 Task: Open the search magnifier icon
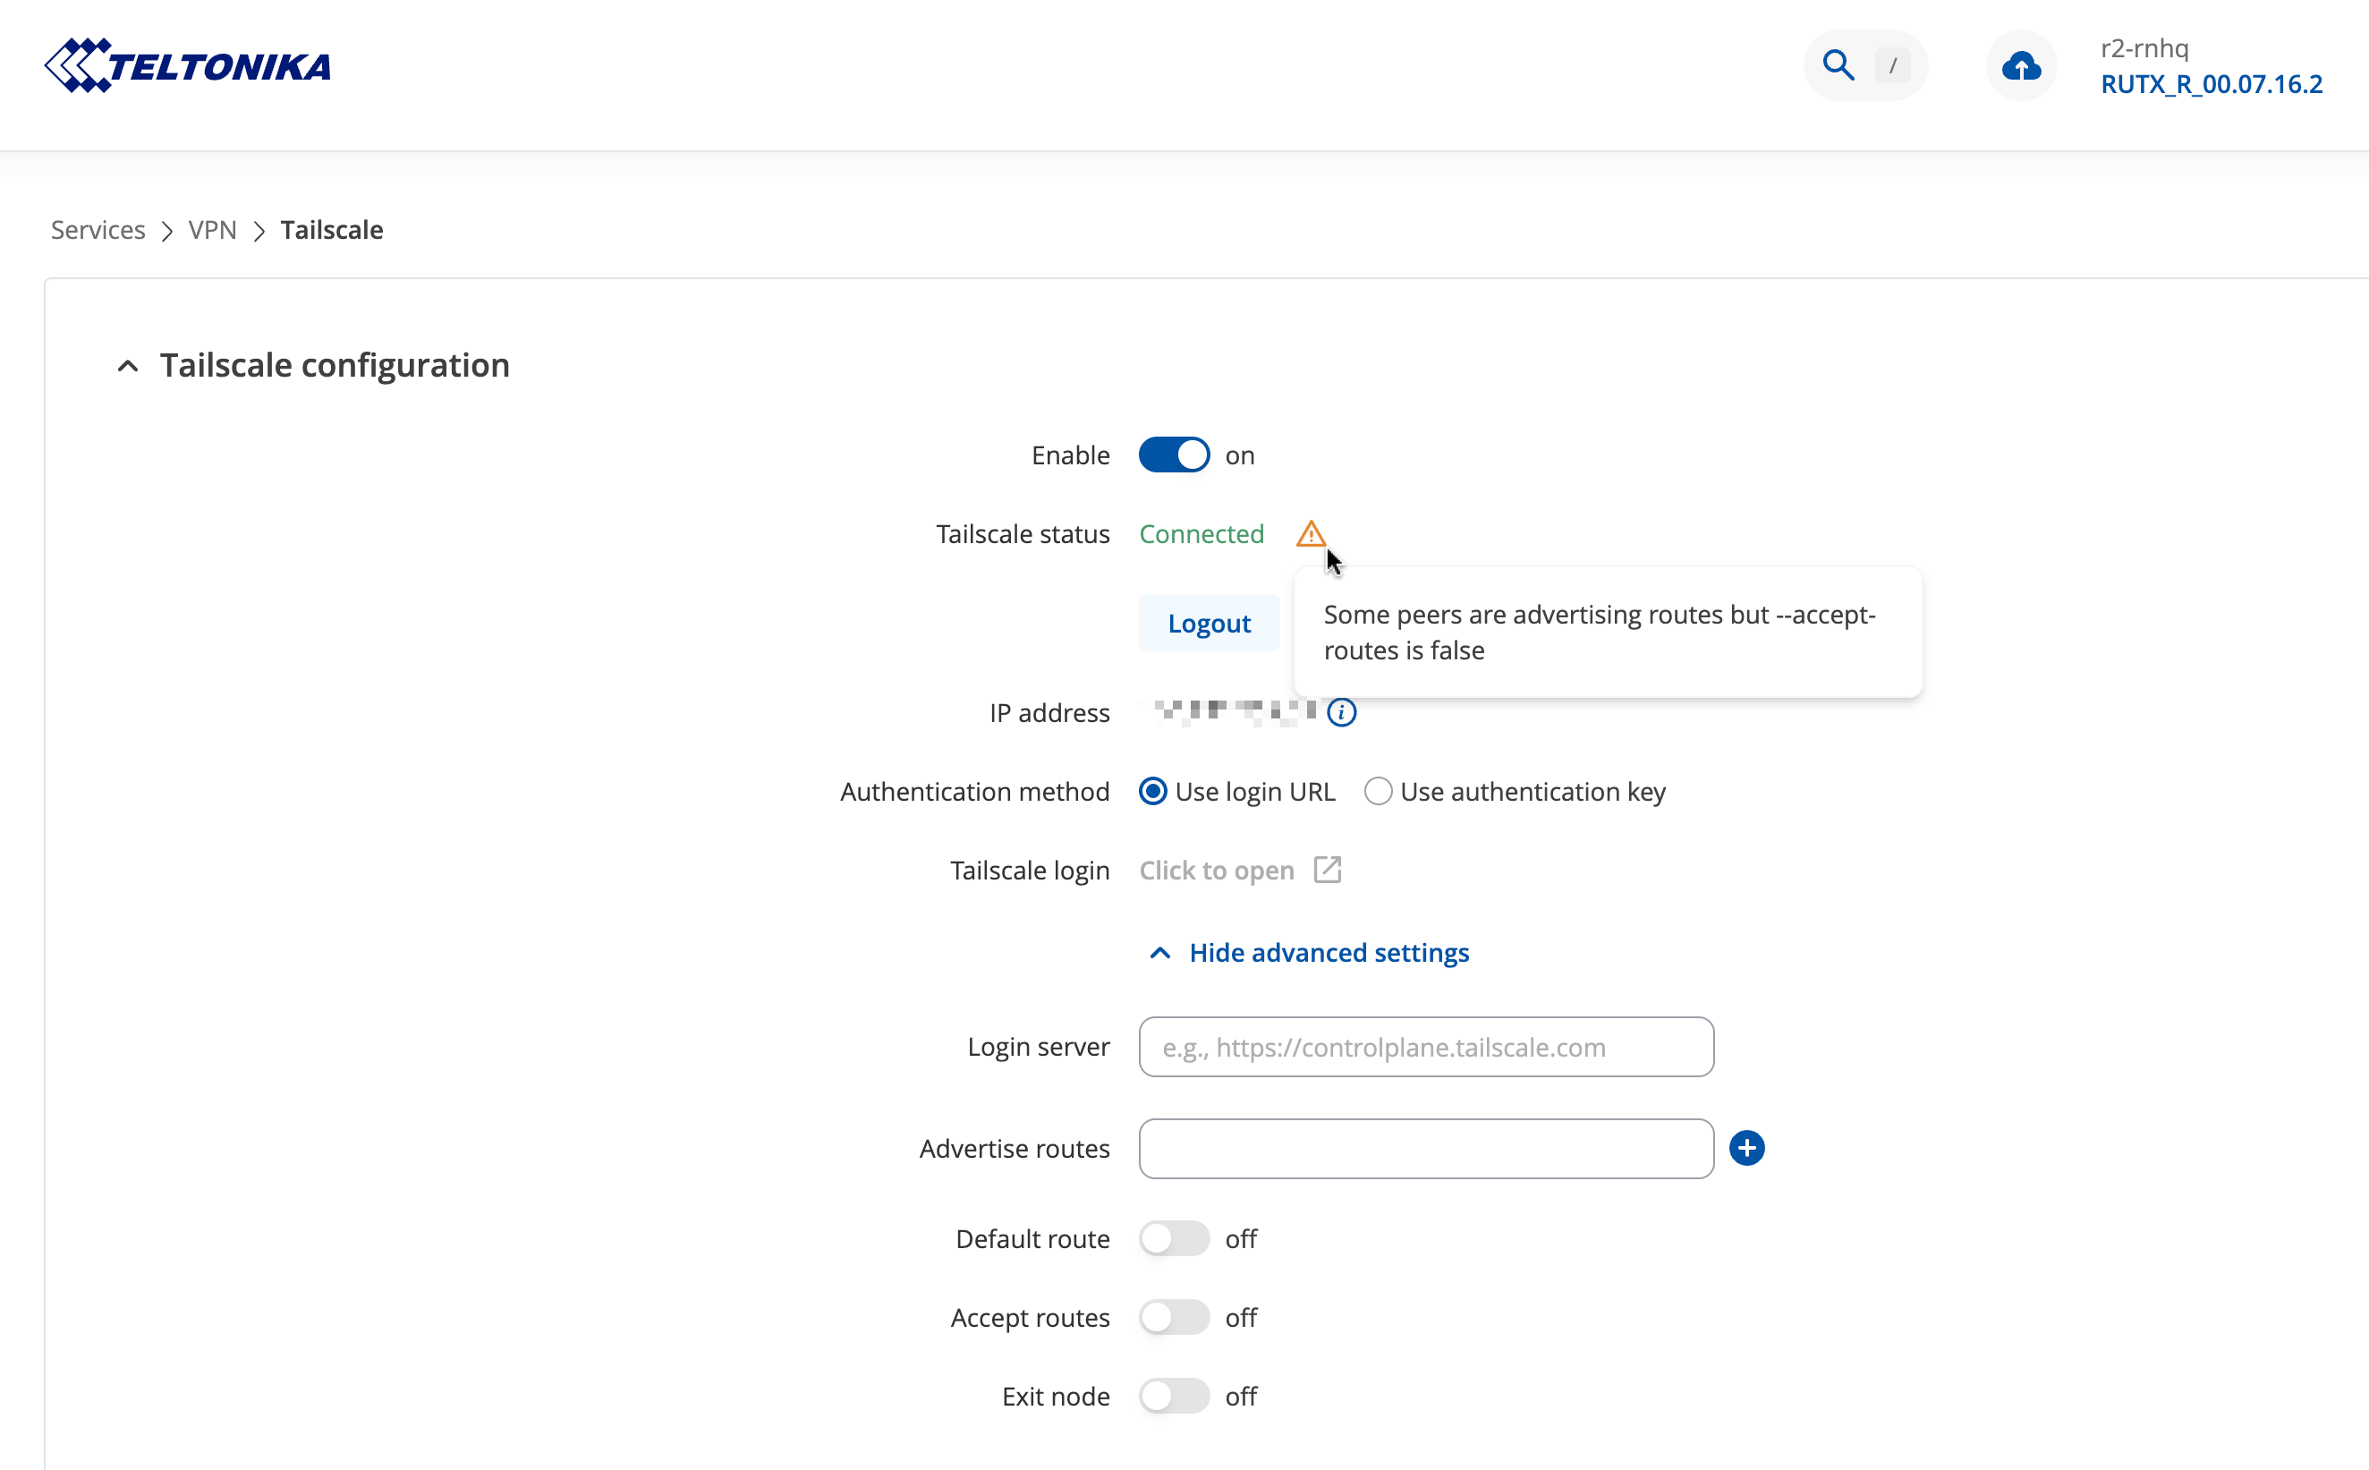tap(1838, 65)
